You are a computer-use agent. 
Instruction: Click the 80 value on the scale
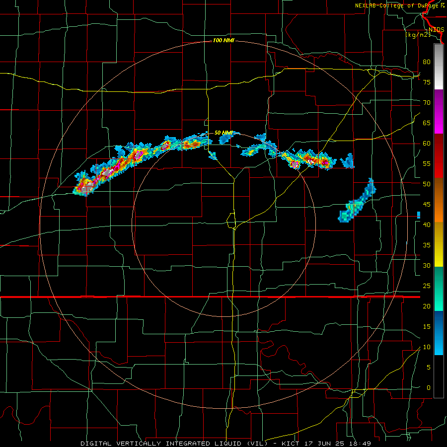tap(427, 62)
